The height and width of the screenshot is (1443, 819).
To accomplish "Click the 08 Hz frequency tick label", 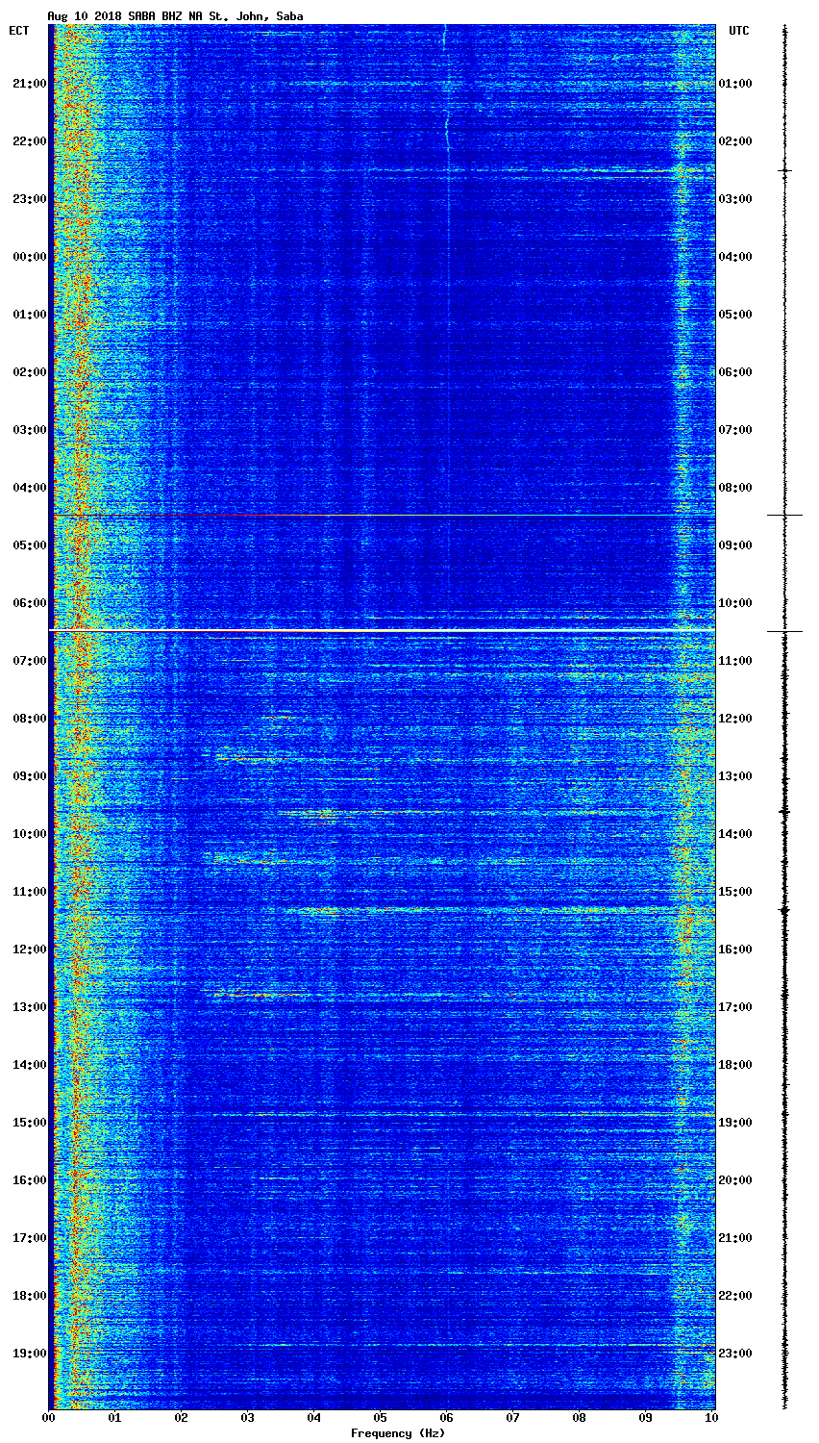I will 580,1418.
